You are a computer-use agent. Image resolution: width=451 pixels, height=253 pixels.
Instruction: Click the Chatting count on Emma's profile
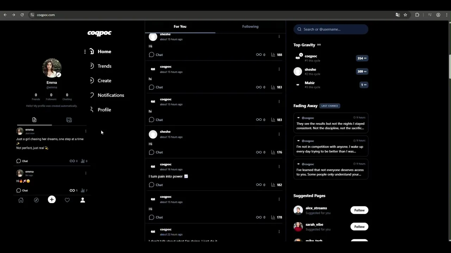pos(67,97)
